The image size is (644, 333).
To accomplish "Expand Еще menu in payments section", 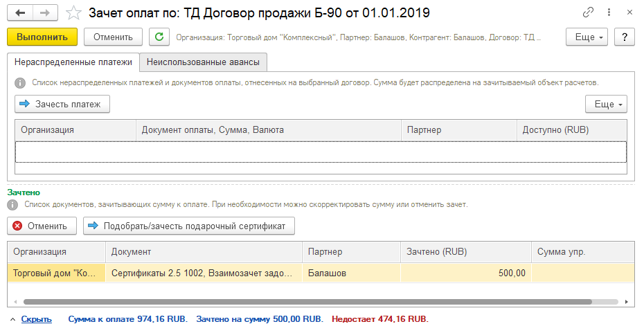I will [x=606, y=105].
